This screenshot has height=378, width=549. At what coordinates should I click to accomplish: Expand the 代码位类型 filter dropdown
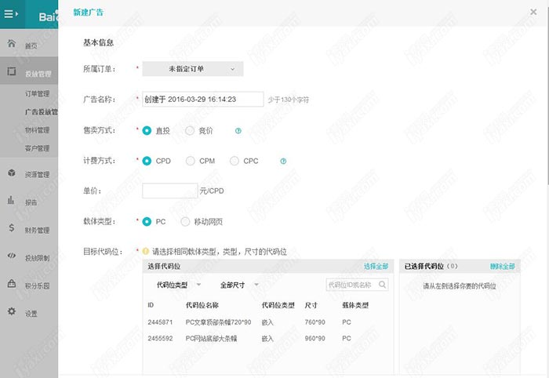click(x=179, y=284)
